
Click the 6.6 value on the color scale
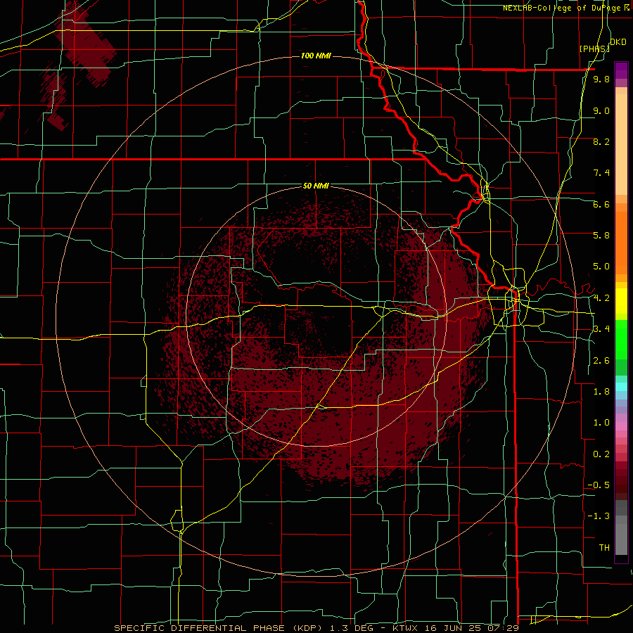[x=601, y=204]
